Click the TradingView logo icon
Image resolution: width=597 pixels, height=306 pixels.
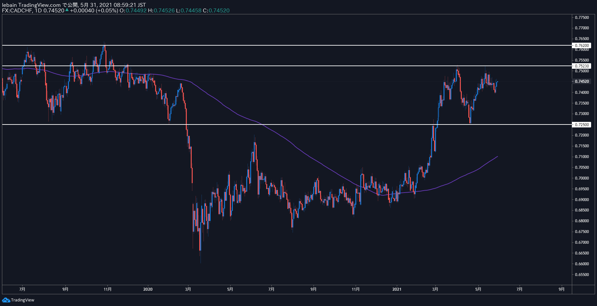click(x=6, y=300)
